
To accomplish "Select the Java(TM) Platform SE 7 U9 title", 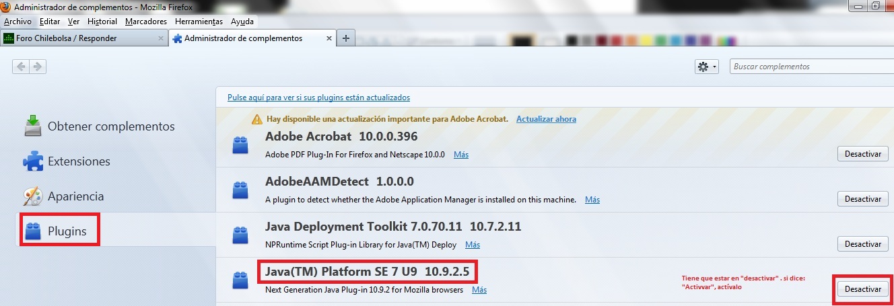I will point(368,272).
